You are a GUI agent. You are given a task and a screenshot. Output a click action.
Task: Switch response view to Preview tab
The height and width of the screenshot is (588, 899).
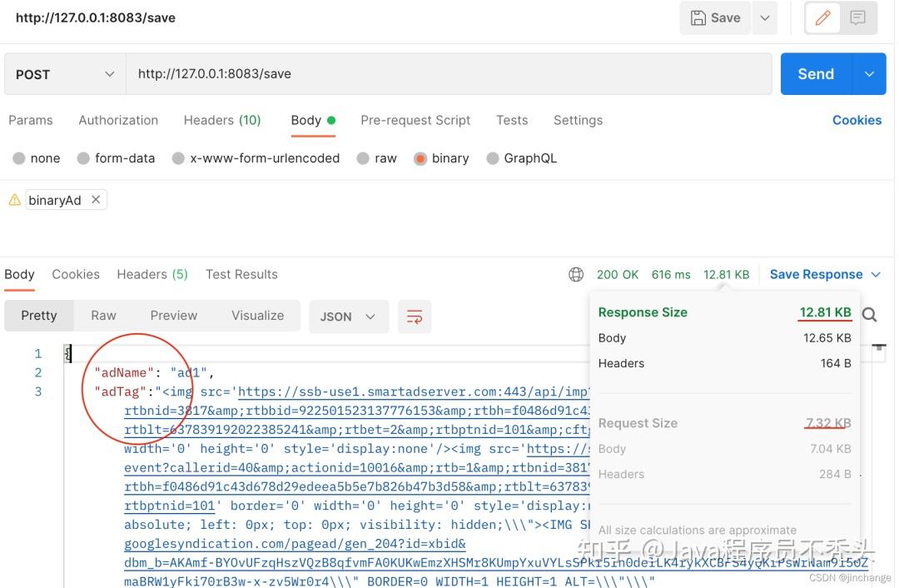(x=173, y=316)
